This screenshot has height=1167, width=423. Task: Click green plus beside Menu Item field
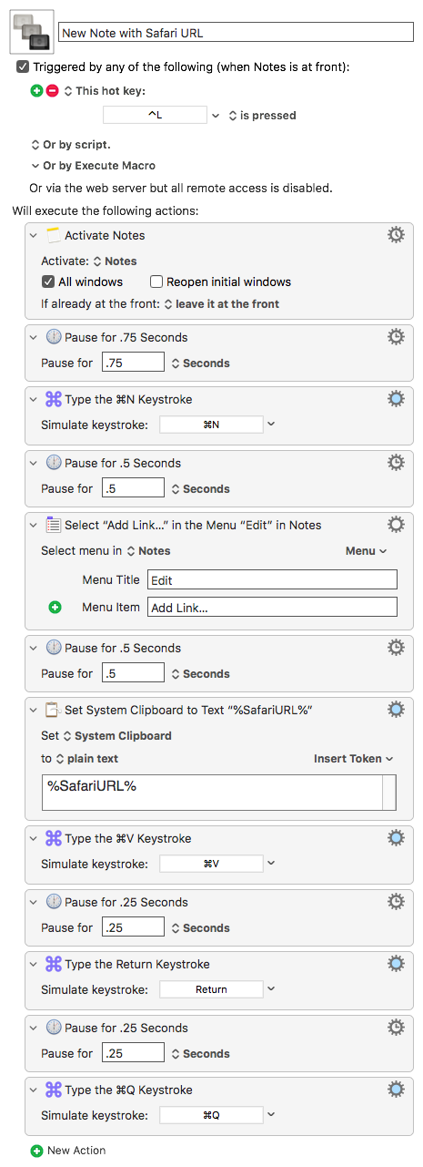[x=55, y=607]
